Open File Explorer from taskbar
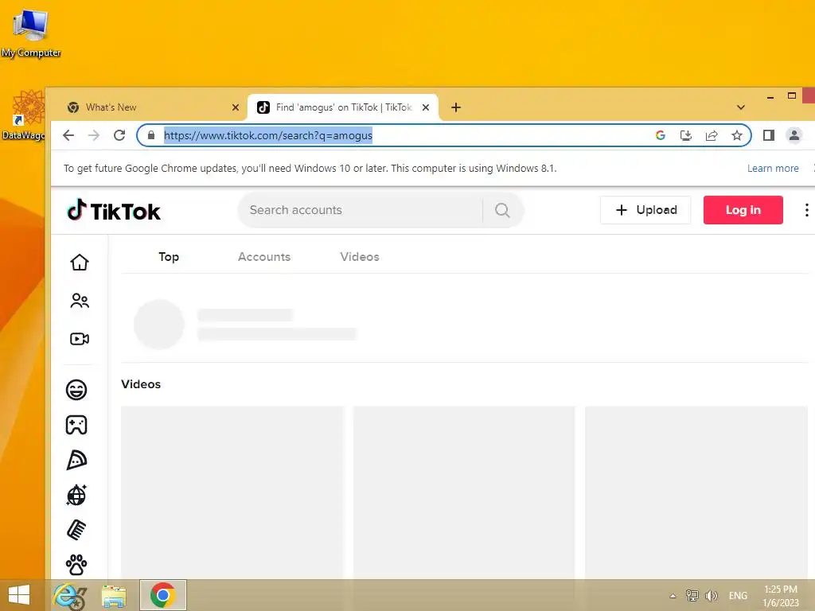 [114, 596]
